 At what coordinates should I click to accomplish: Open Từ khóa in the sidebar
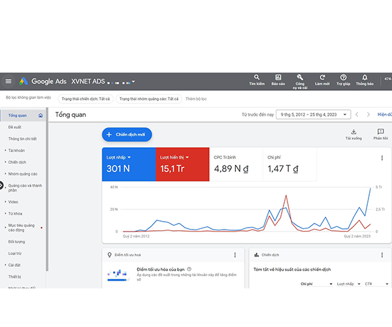point(16,214)
